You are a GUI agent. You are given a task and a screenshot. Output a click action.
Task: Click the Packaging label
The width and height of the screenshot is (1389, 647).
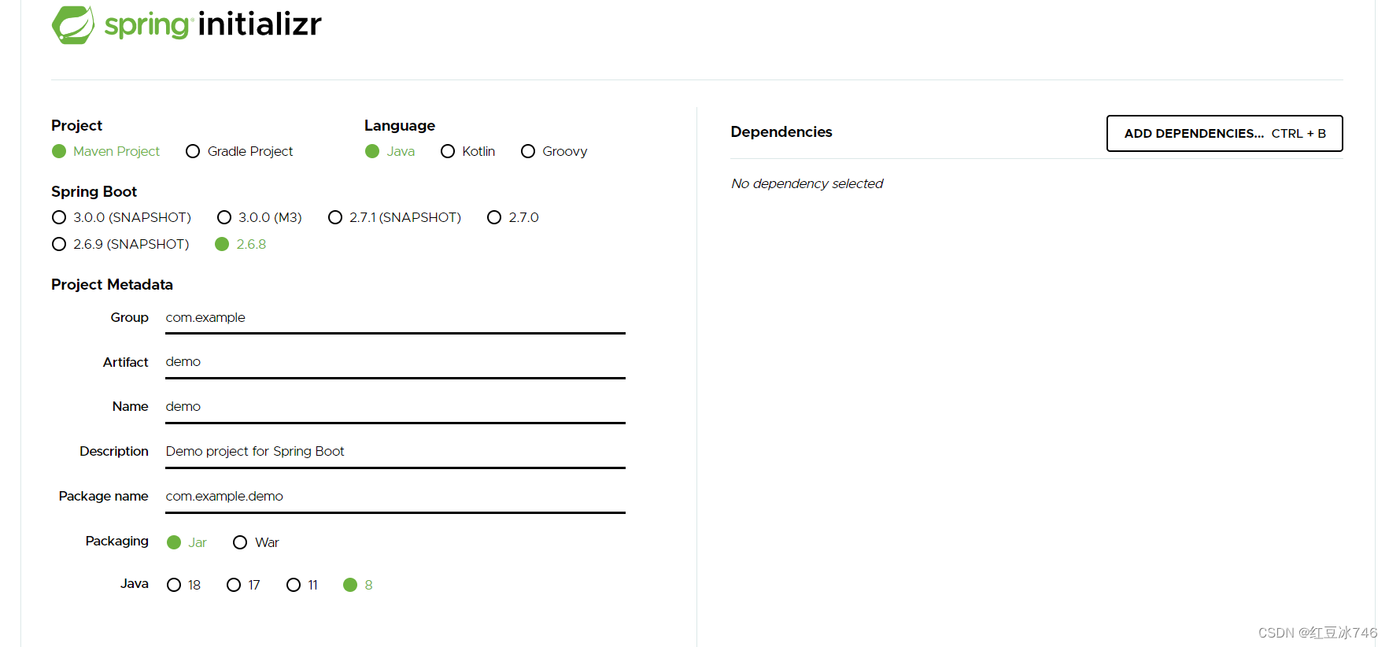(x=116, y=541)
